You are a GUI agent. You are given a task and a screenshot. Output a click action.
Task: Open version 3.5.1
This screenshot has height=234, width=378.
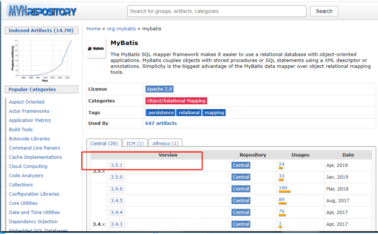click(116, 165)
